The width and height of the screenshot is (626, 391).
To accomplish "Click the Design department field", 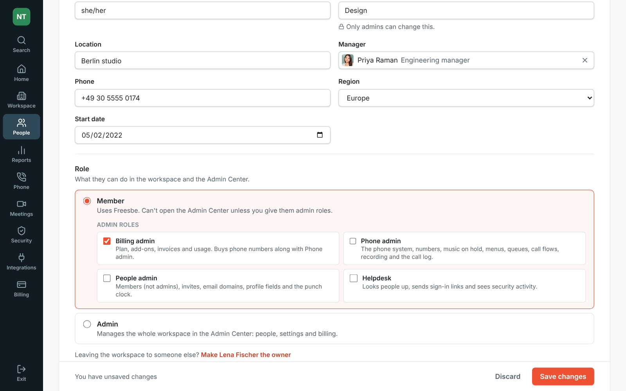I will point(466,11).
